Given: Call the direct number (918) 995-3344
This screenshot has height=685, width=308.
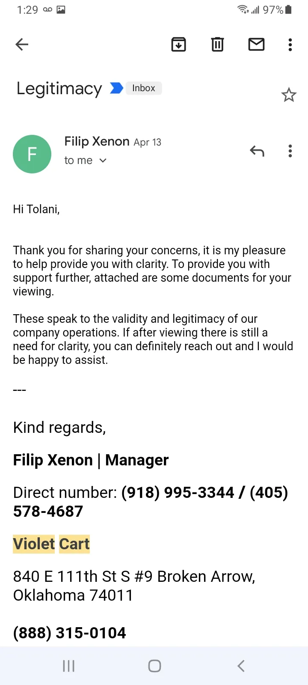Looking at the screenshot, I should click(x=178, y=492).
